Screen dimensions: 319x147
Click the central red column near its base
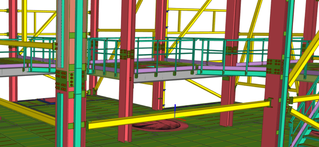click(x=125, y=132)
